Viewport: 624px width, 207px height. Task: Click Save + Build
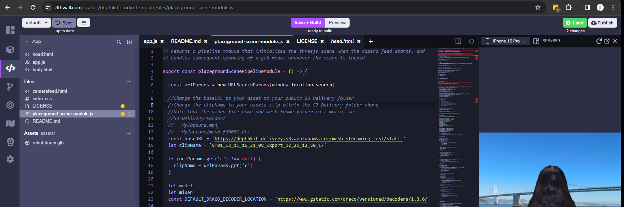point(308,23)
